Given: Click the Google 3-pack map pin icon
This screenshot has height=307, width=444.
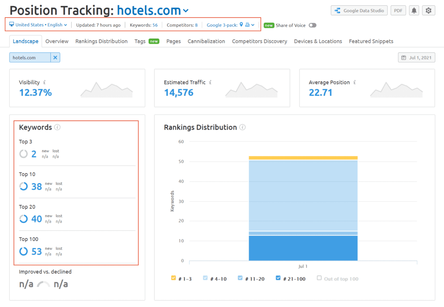Looking at the screenshot, I should click(x=241, y=25).
